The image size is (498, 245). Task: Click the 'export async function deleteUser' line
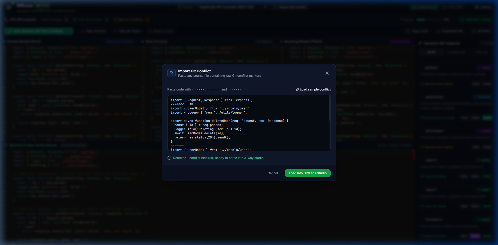point(230,121)
